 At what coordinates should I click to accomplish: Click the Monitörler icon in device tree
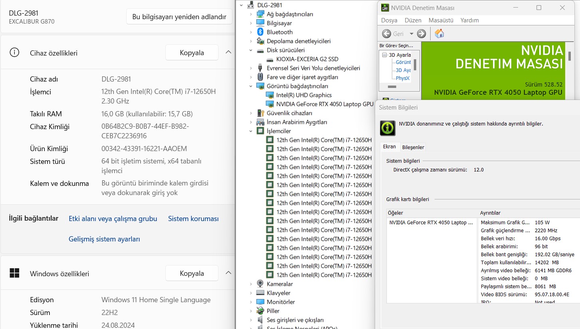point(260,302)
